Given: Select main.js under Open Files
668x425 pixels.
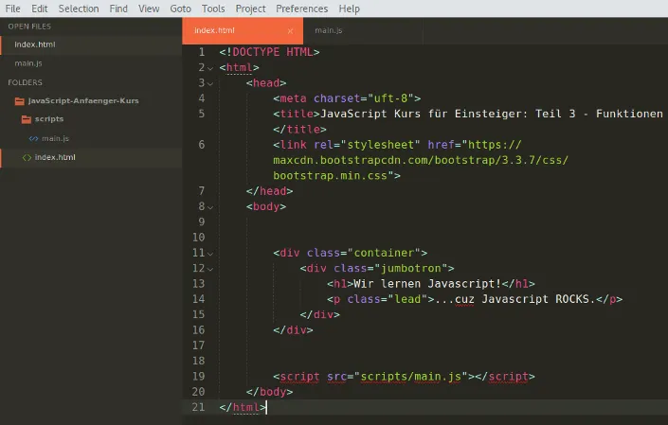Looking at the screenshot, I should pos(28,63).
